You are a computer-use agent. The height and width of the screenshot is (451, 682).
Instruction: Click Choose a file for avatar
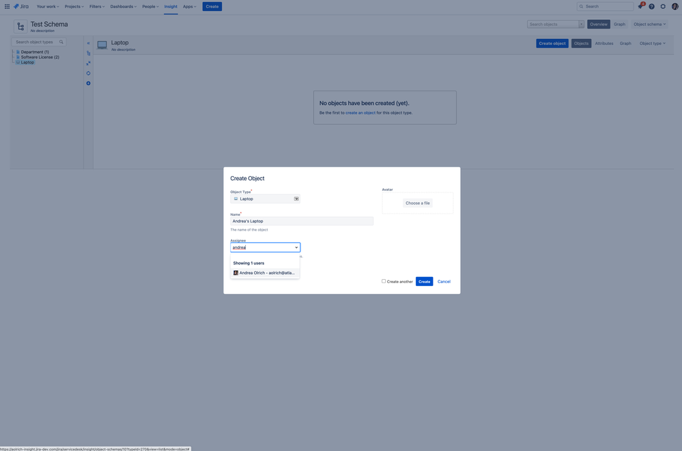pos(418,203)
